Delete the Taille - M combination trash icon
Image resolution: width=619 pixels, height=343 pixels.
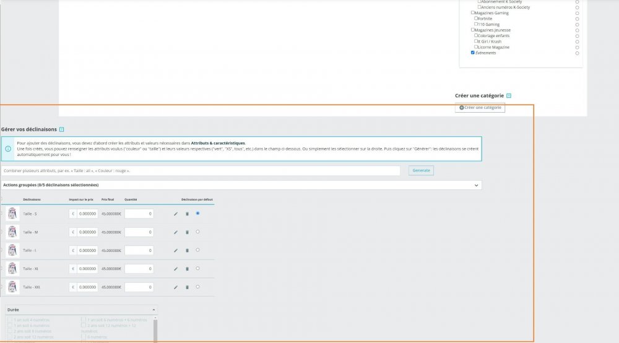point(187,232)
